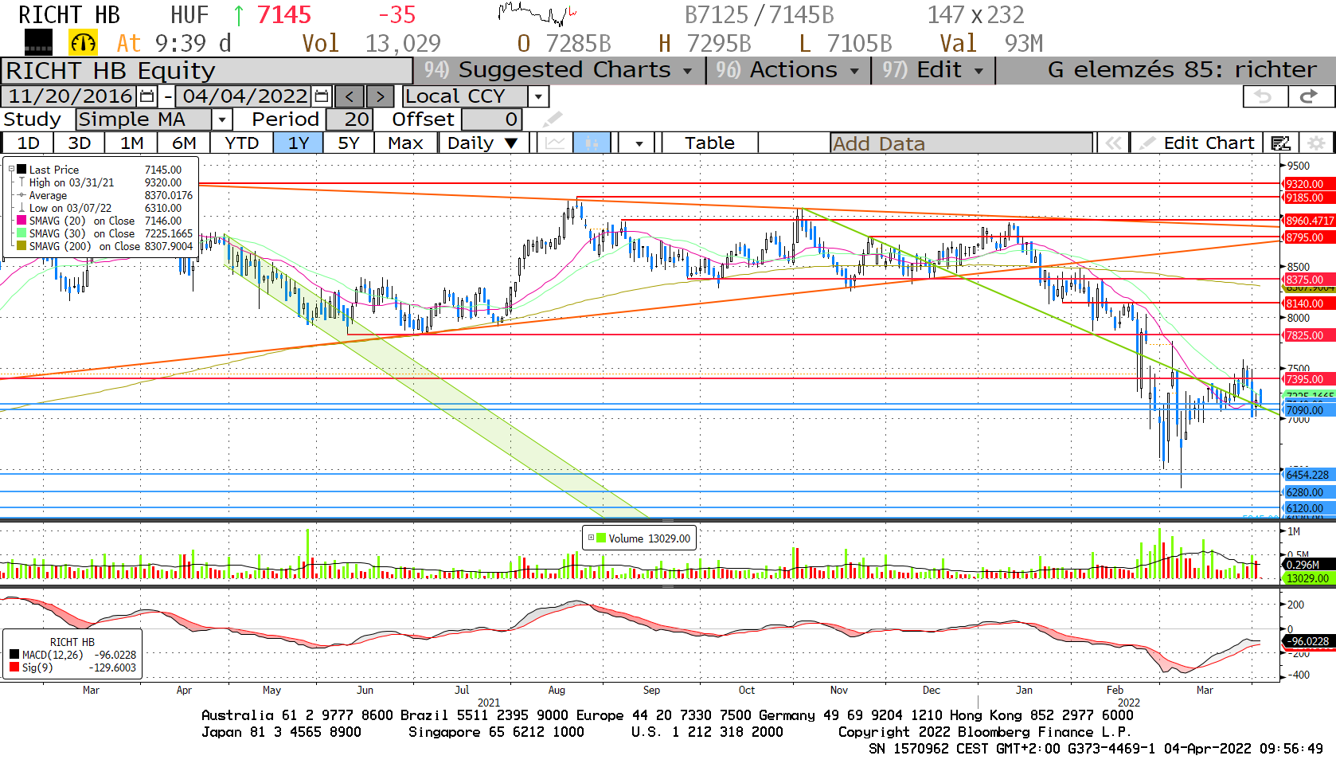Viewport: 1336px width, 783px height.
Task: Click the yellow gauge indicator icon
Action: 83,42
